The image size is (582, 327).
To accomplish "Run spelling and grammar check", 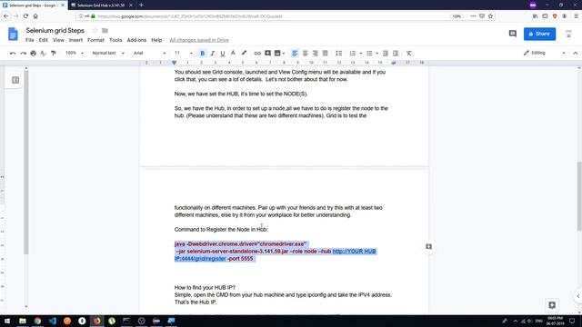I will point(43,54).
